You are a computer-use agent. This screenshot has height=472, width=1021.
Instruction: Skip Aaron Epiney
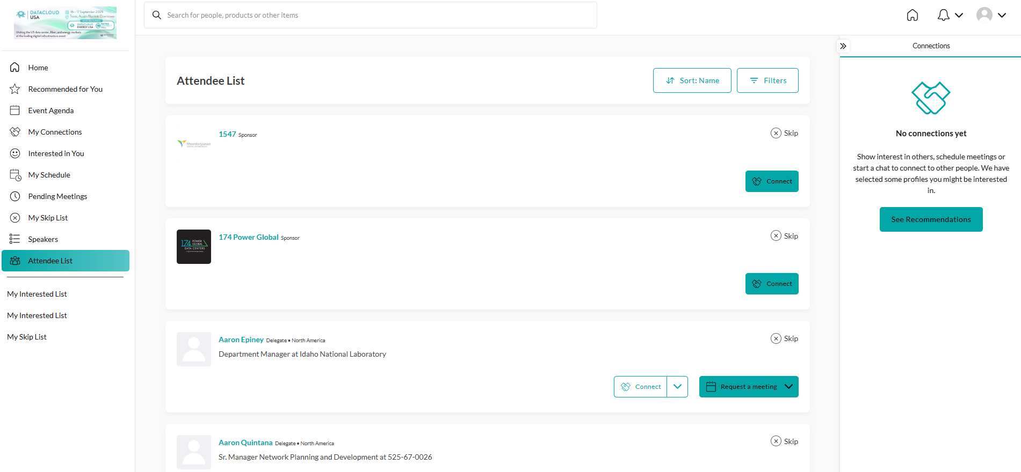pos(784,338)
